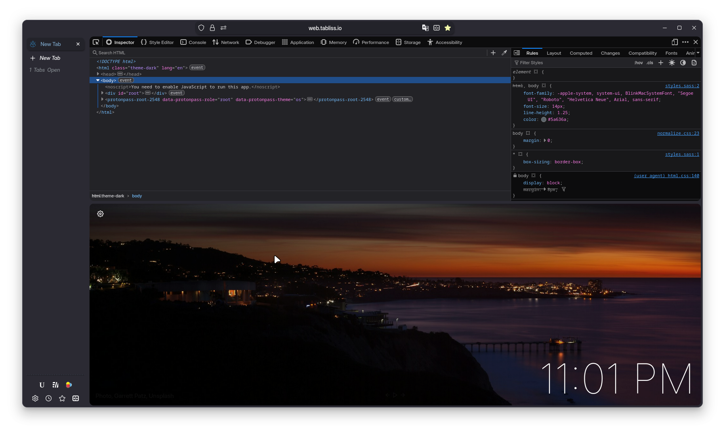This screenshot has width=725, height=432.
Task: Click the translate page icon in address bar
Action: pyautogui.click(x=425, y=28)
